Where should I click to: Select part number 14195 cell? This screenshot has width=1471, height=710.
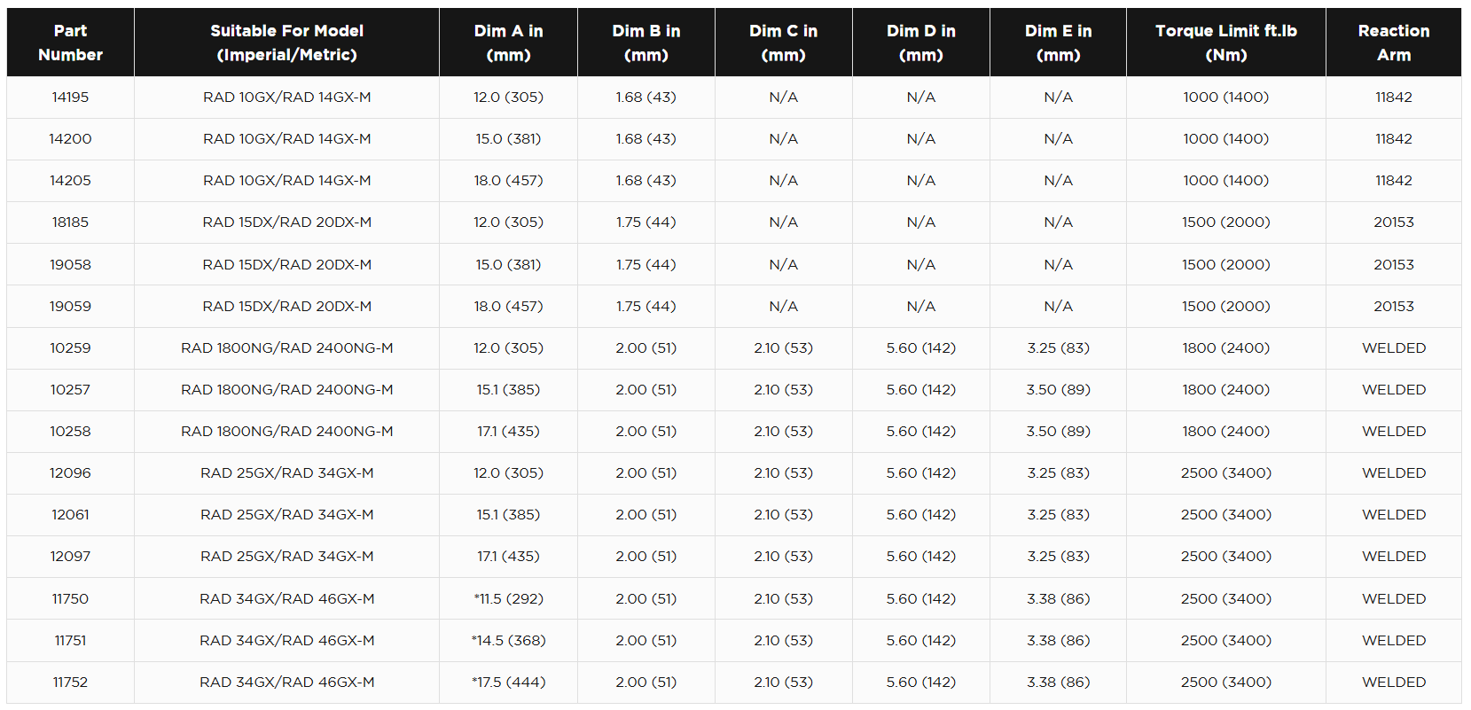pos(70,98)
